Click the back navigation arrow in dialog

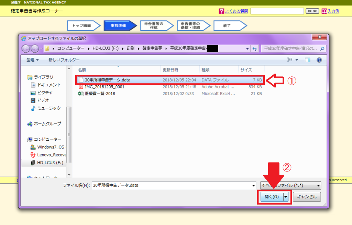click(x=25, y=49)
